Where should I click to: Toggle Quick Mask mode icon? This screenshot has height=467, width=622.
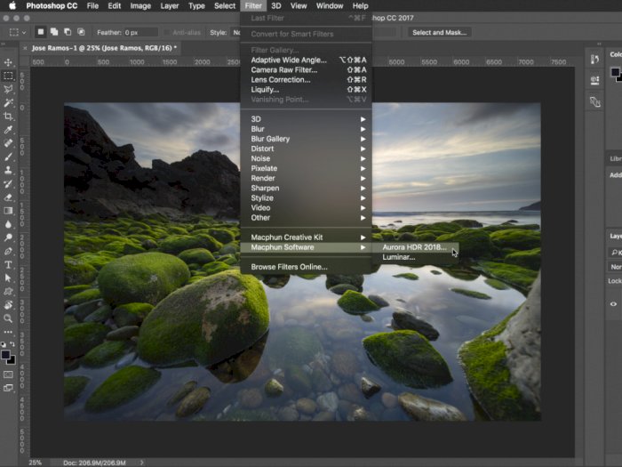click(8, 374)
